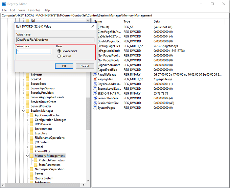Click the AppCompatCache folder icon
Screen dimensions: 230x188
pyautogui.click(x=32, y=115)
